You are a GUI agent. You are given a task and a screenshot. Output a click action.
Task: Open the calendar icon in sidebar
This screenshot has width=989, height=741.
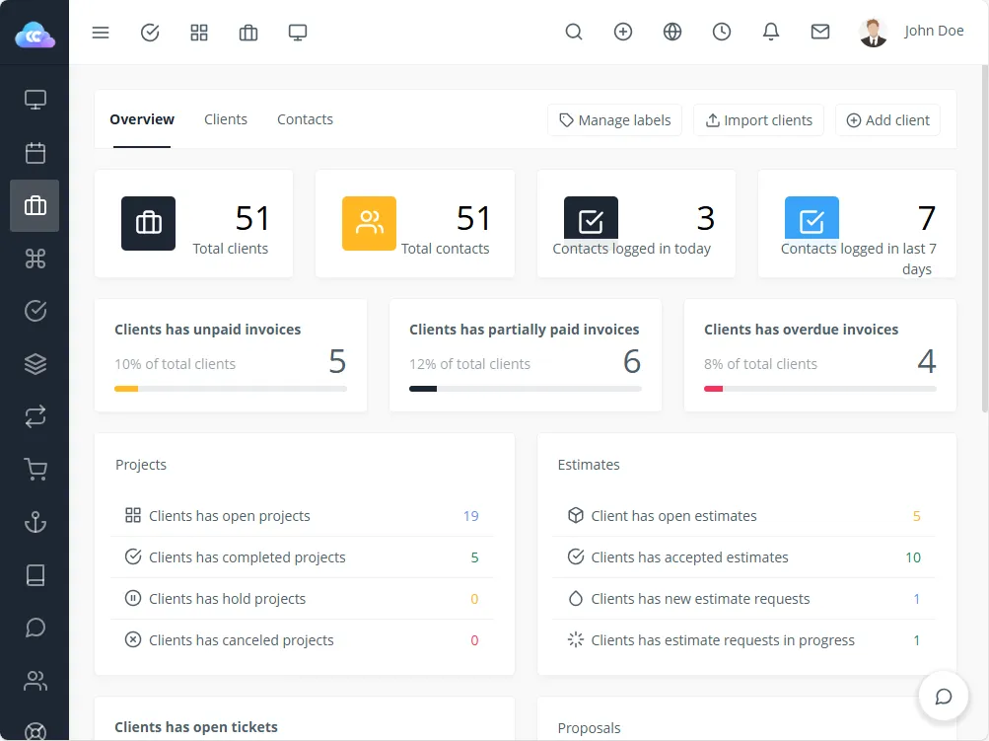tap(35, 153)
